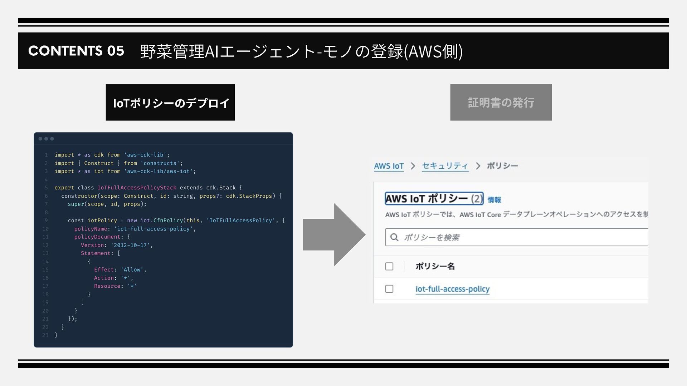Click the ポリシー名 column header
Viewport: 687px width, 386px height.
tap(435, 266)
